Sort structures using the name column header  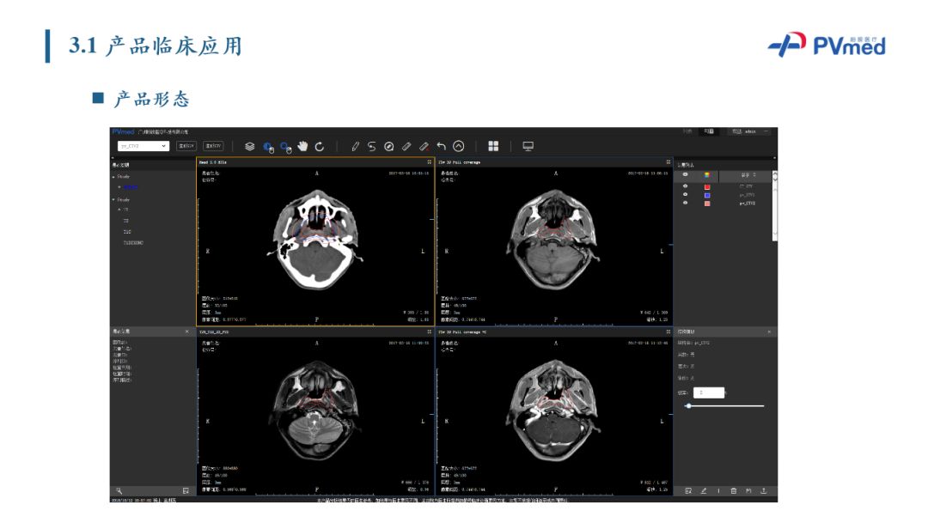[x=748, y=175]
